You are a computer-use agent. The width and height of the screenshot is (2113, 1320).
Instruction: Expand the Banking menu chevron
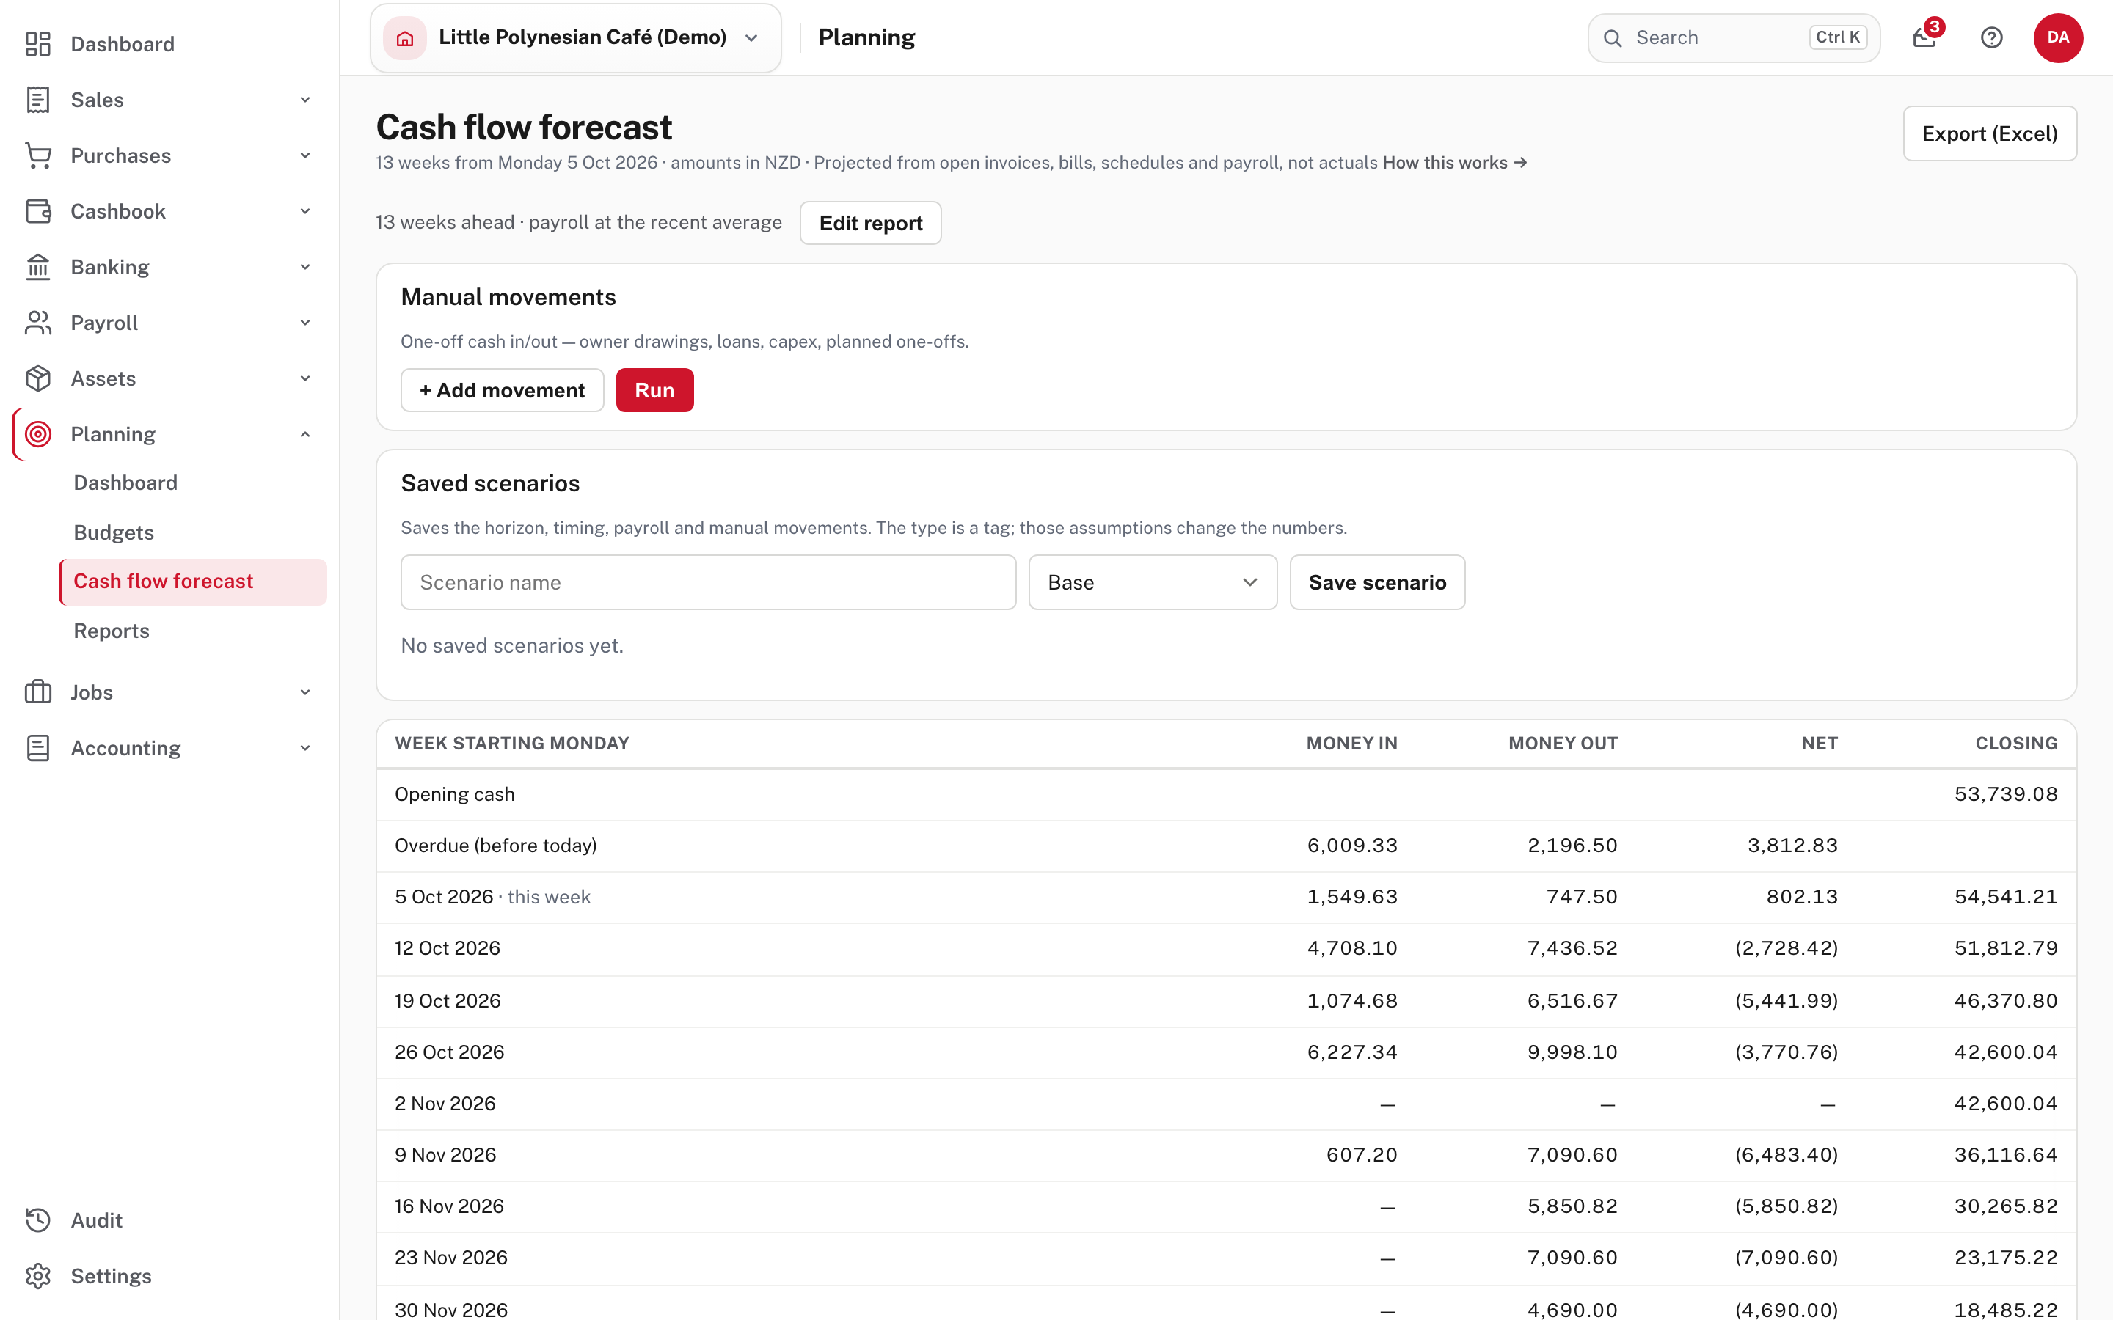(304, 267)
